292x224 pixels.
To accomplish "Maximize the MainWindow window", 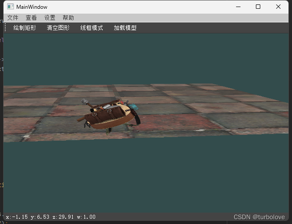I will 258,7.
